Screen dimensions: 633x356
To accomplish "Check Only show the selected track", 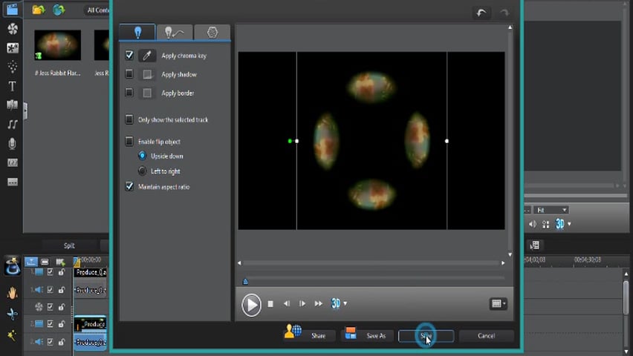I will (x=129, y=119).
